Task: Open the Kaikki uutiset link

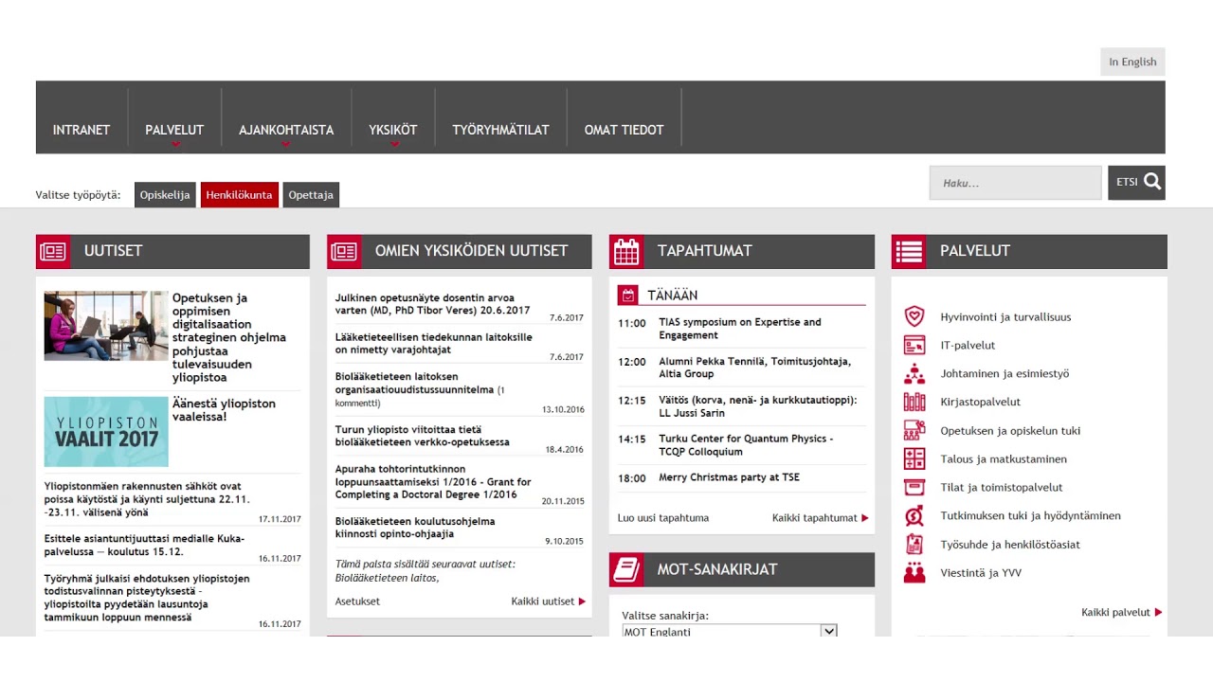Action: pyautogui.click(x=543, y=601)
